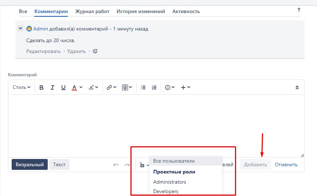This screenshot has width=317, height=196.
Task: Open the Стиль style dropdown
Action: click(21, 87)
